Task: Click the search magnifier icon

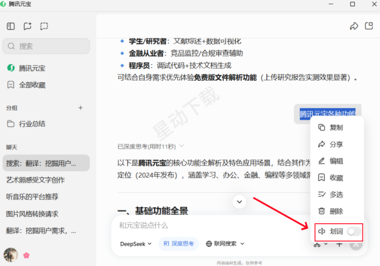Action: click(x=11, y=46)
